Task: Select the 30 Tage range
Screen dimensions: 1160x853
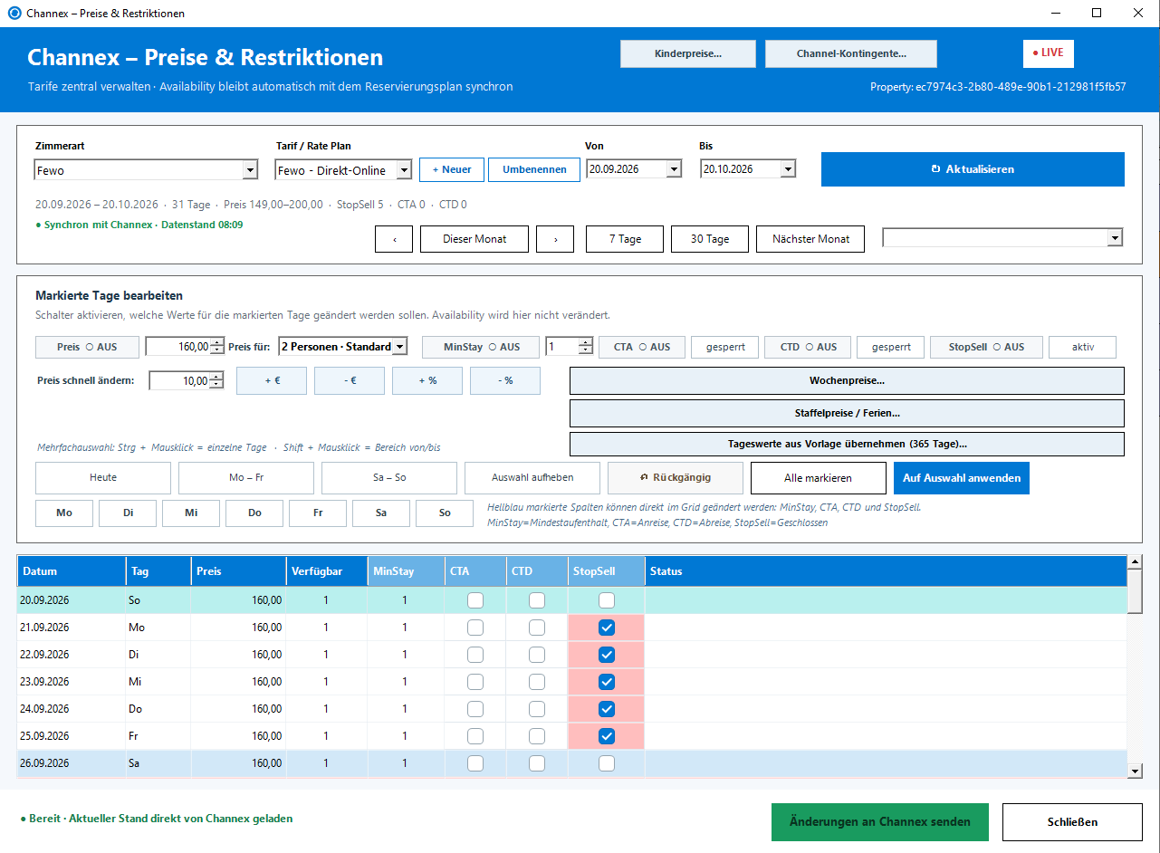Action: (710, 239)
